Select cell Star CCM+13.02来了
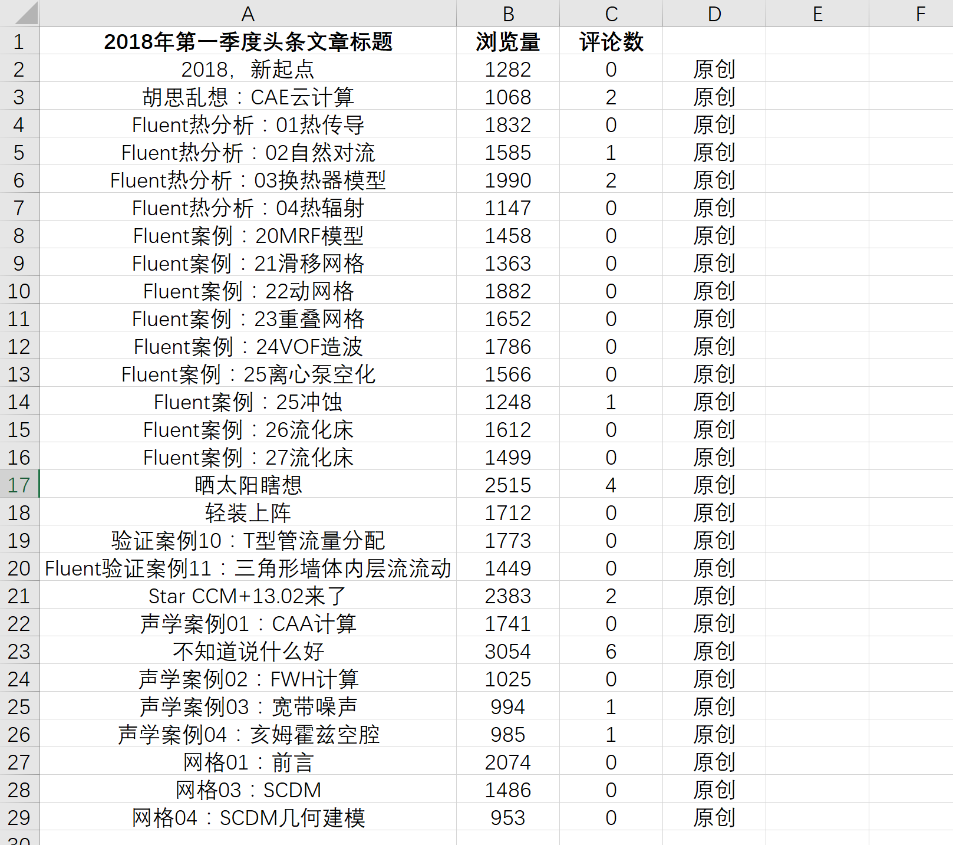The image size is (953, 845). tap(248, 595)
